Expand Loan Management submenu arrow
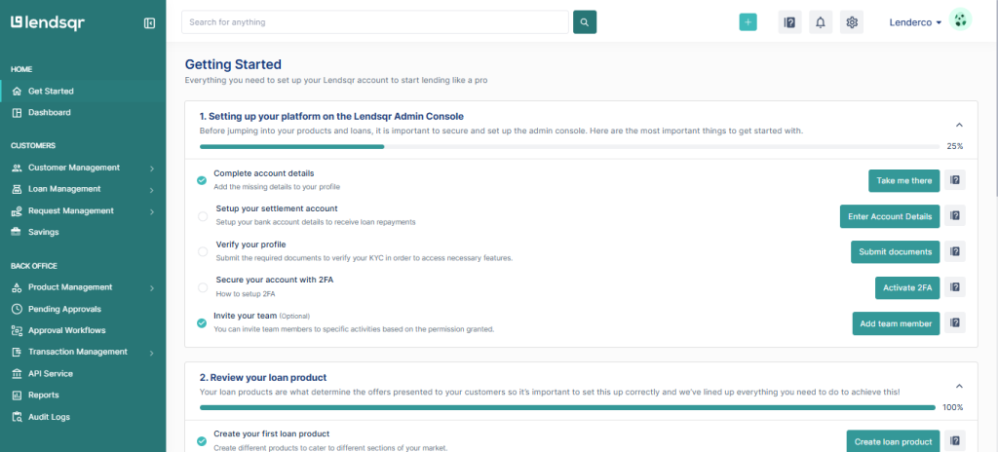The image size is (998, 452). [151, 190]
